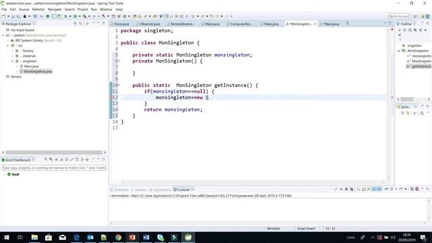
Task: Click the Quick Access field
Action: coord(398,16)
